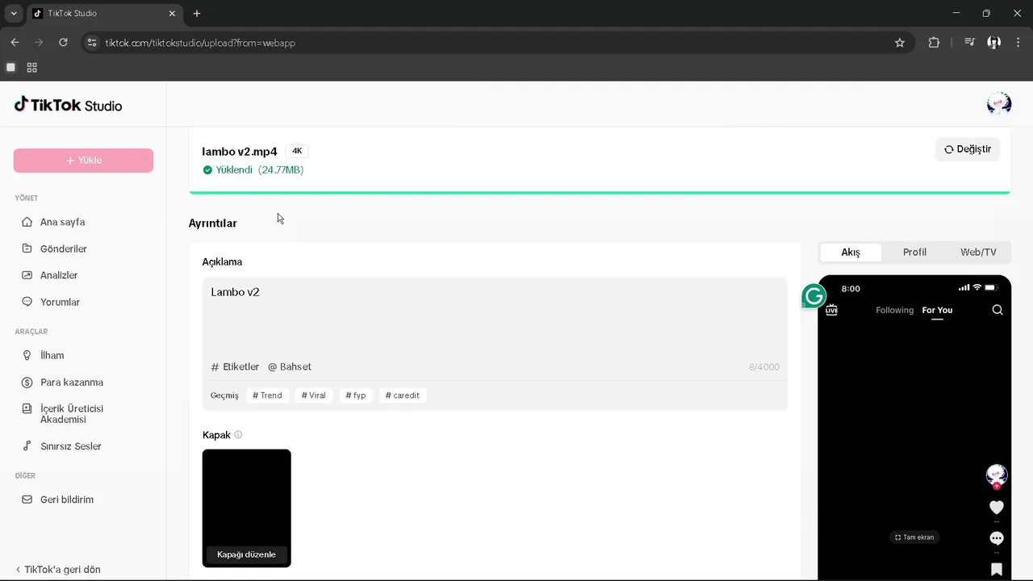Click the heart like icon in the preview
Viewport: 1033px width, 581px height.
(997, 507)
